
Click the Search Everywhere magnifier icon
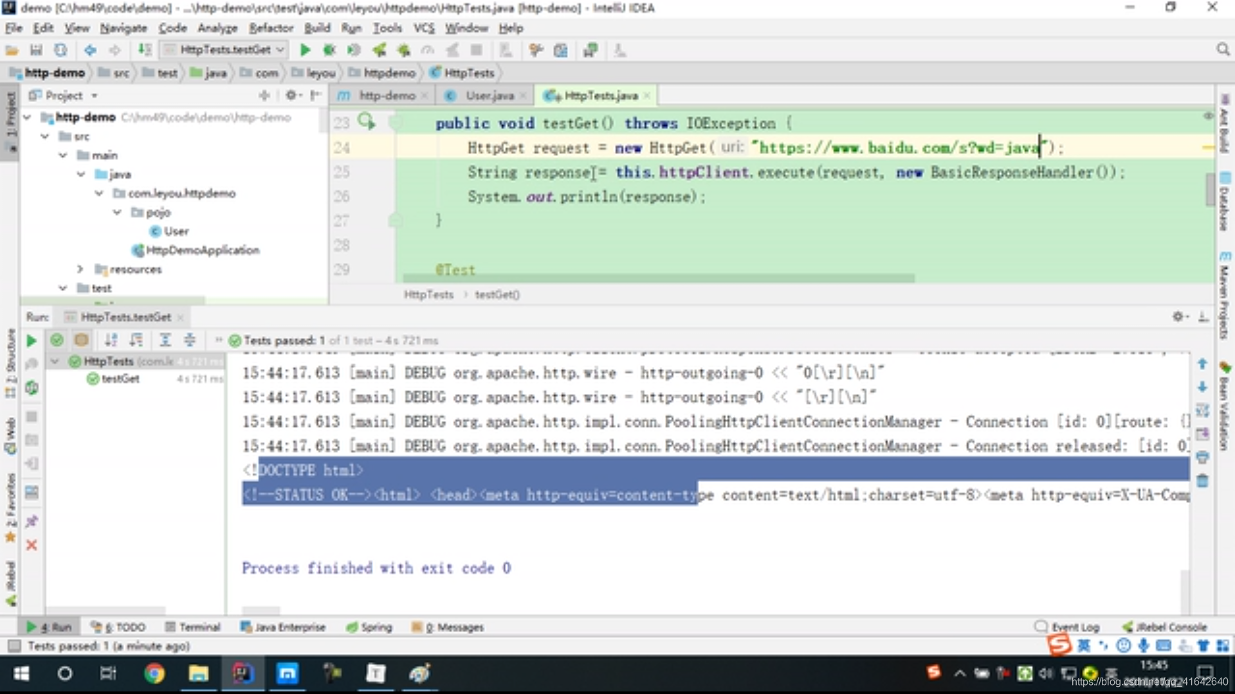(x=1223, y=49)
